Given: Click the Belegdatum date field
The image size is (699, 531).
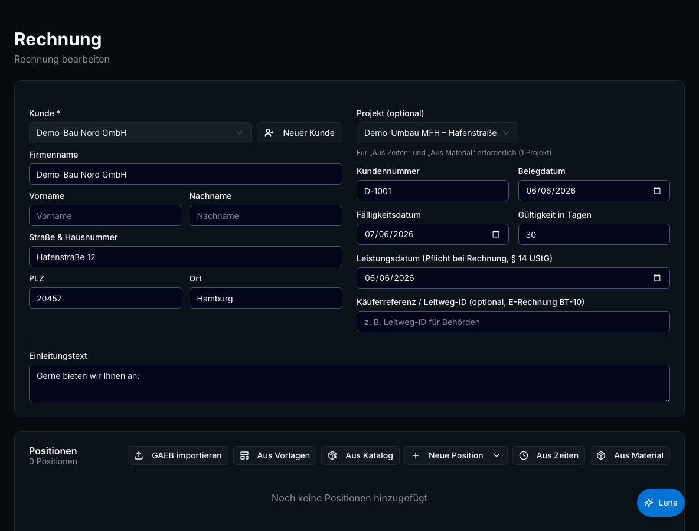Looking at the screenshot, I should click(x=594, y=191).
